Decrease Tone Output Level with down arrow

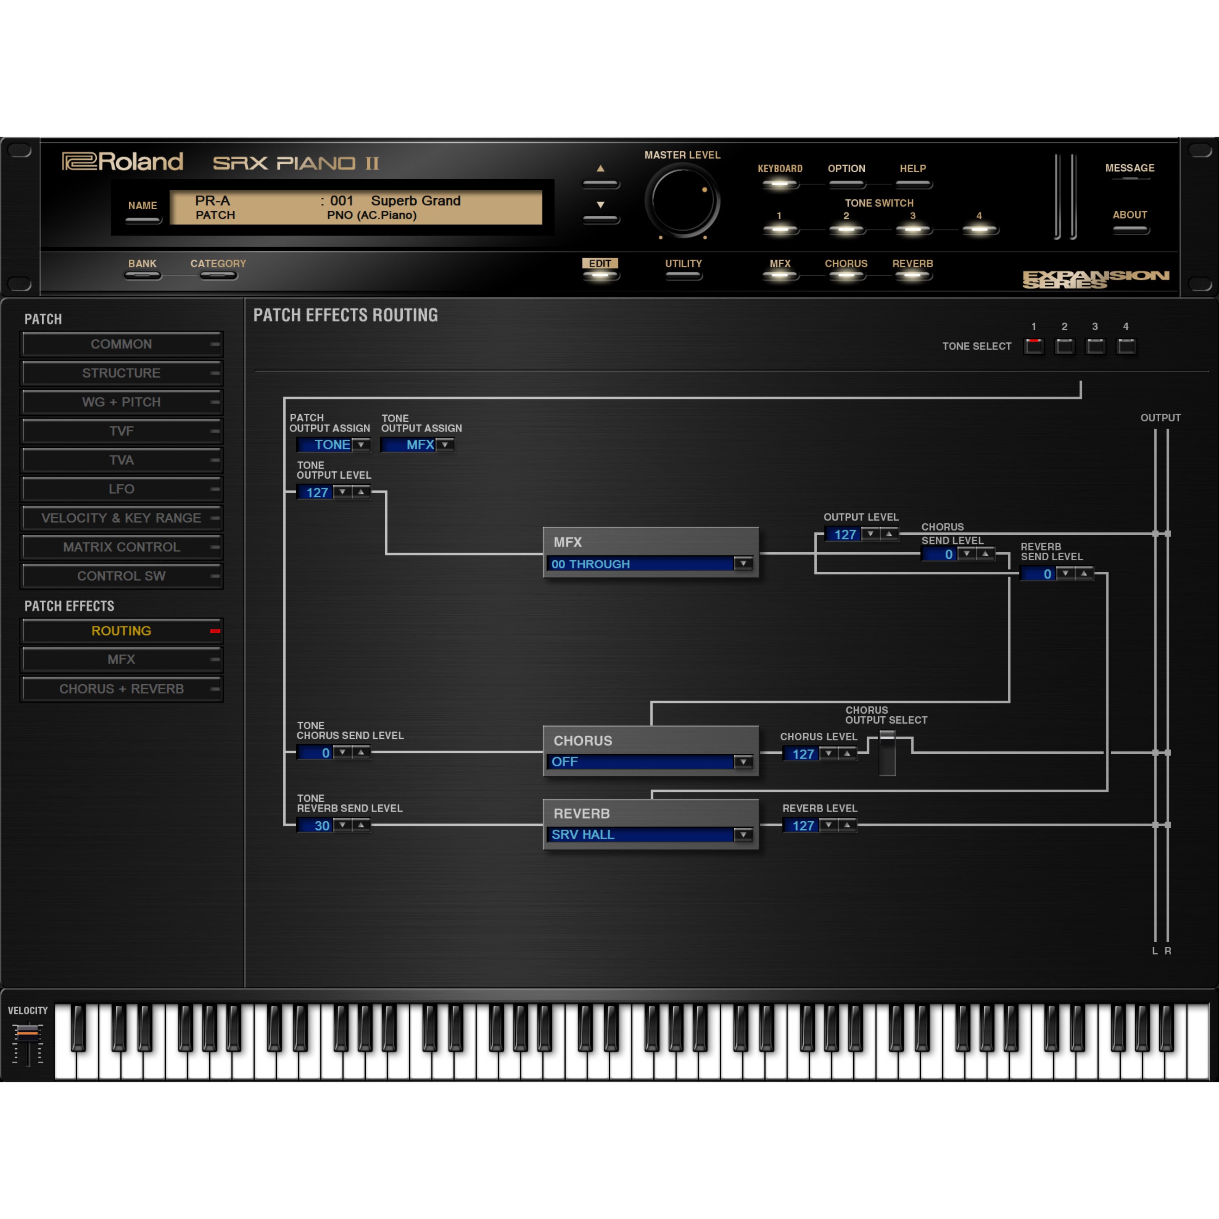[x=342, y=492]
